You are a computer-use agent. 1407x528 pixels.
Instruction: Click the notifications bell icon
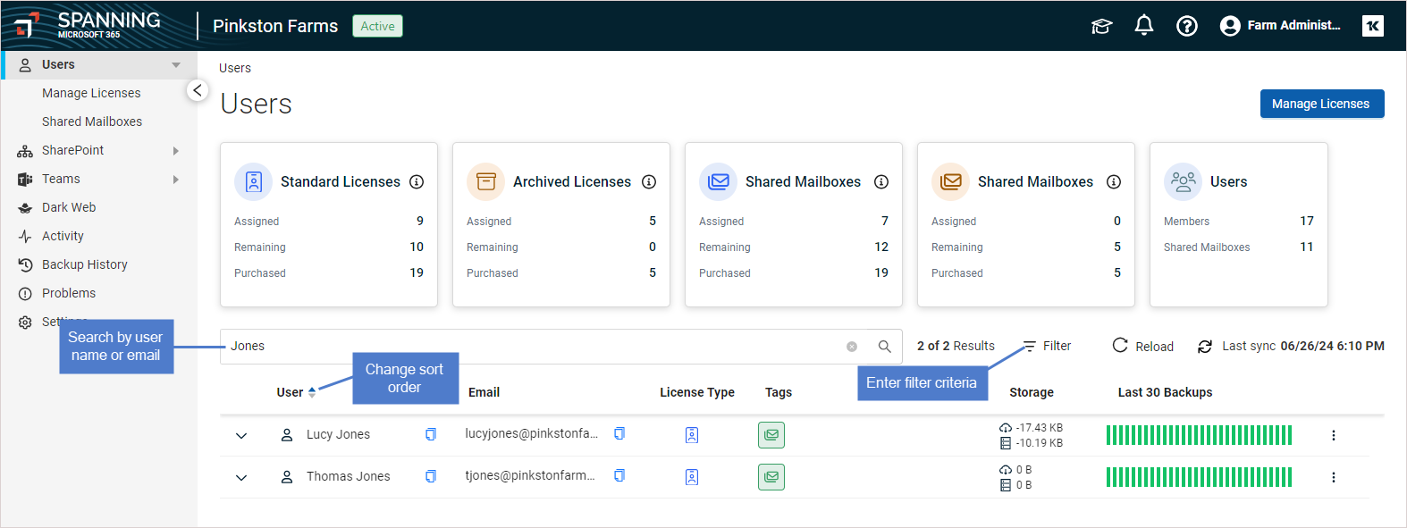(x=1143, y=26)
